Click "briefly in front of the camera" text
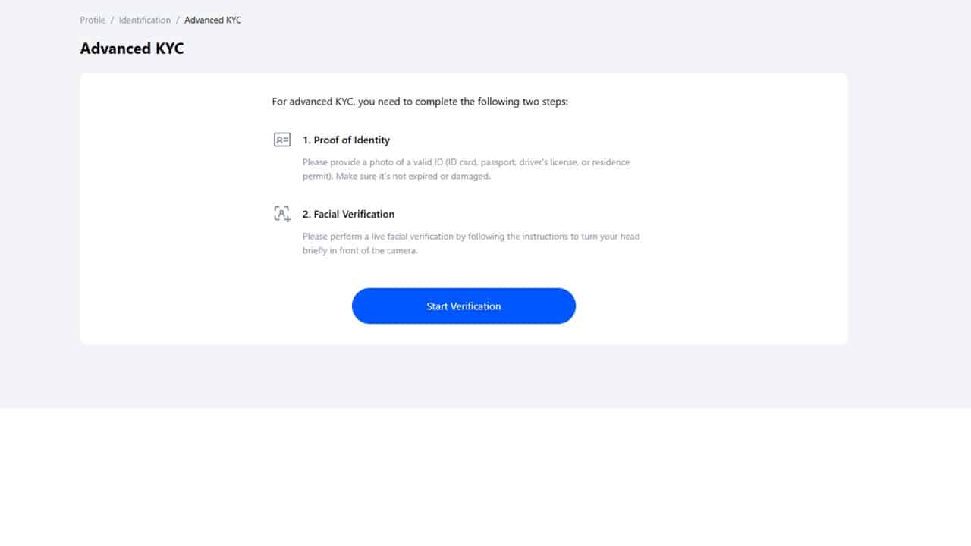 tap(360, 251)
